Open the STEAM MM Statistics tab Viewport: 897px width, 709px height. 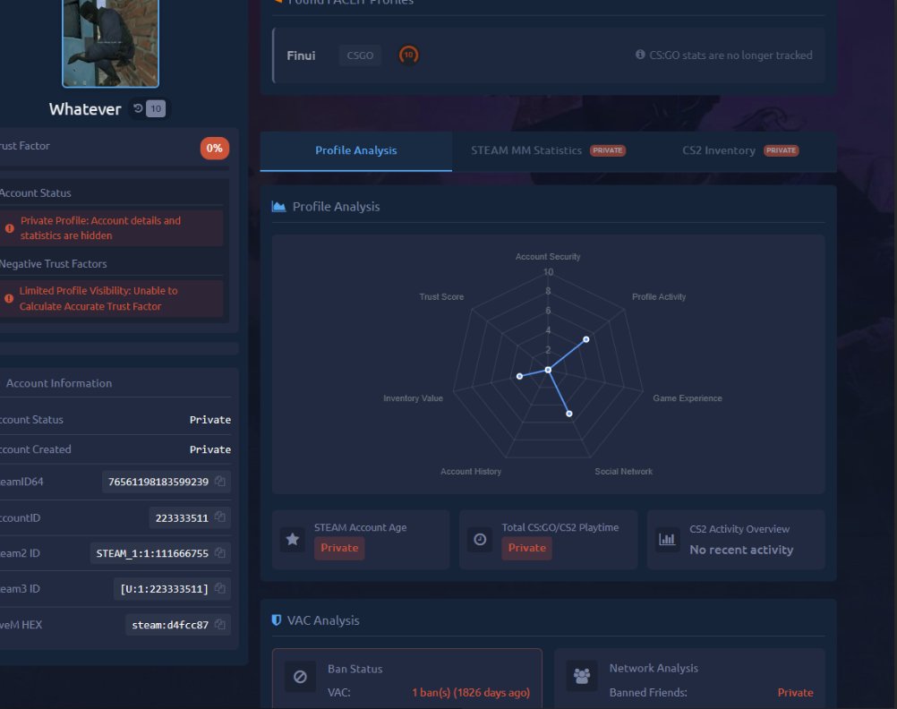[548, 150]
